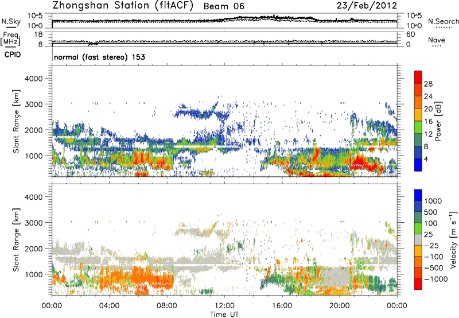Click the 'Zhongshan Station (fitACF)' title
Image resolution: width=459 pixels, height=318 pixels.
coord(123,6)
